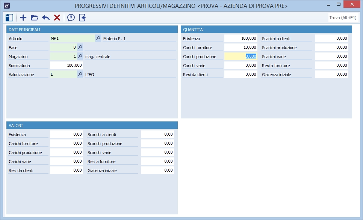Click Valori Giacenza iniziale field

(x=157, y=171)
